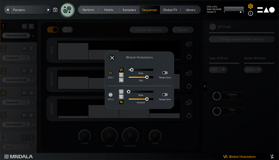This screenshot has width=279, height=160.
Task: Open the Library tab
Action: click(x=190, y=10)
